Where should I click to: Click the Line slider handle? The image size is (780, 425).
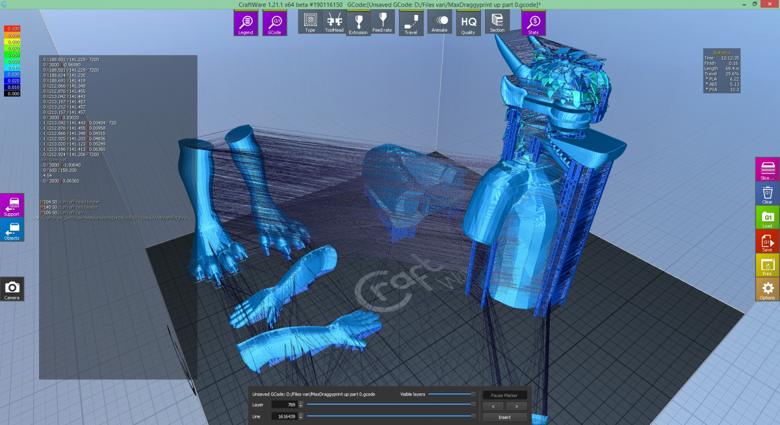coord(473,416)
